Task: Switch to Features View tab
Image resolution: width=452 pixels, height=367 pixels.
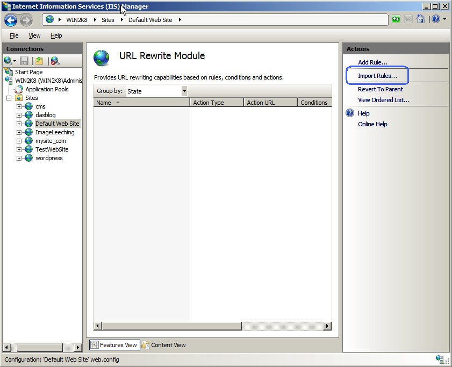Action: [x=114, y=345]
